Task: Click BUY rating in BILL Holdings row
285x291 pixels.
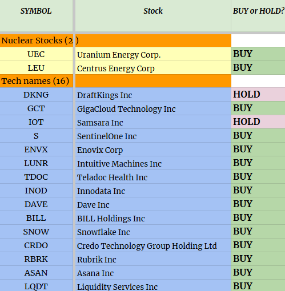Action: (258, 218)
